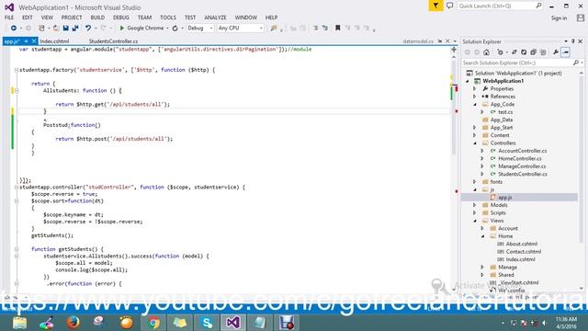Open Skype from the taskbar

[207, 323]
